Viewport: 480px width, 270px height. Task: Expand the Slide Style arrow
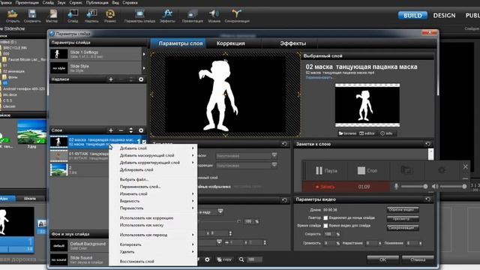[144, 68]
